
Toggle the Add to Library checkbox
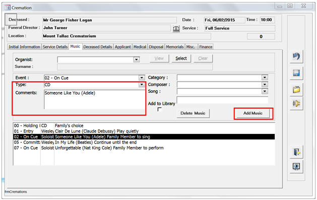coord(160,110)
